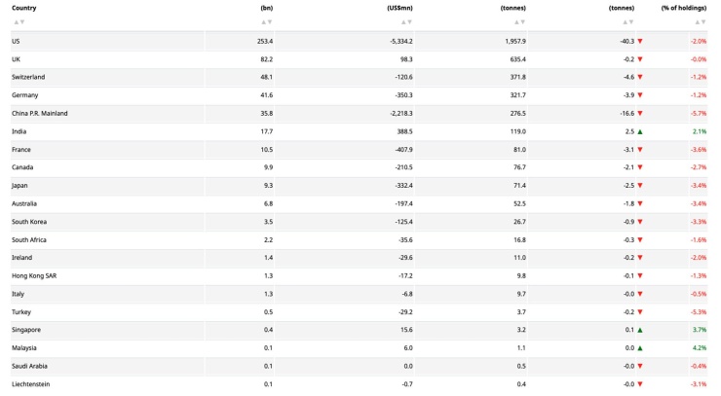
Task: Click the green up triangle in India row
Action: tap(640, 132)
